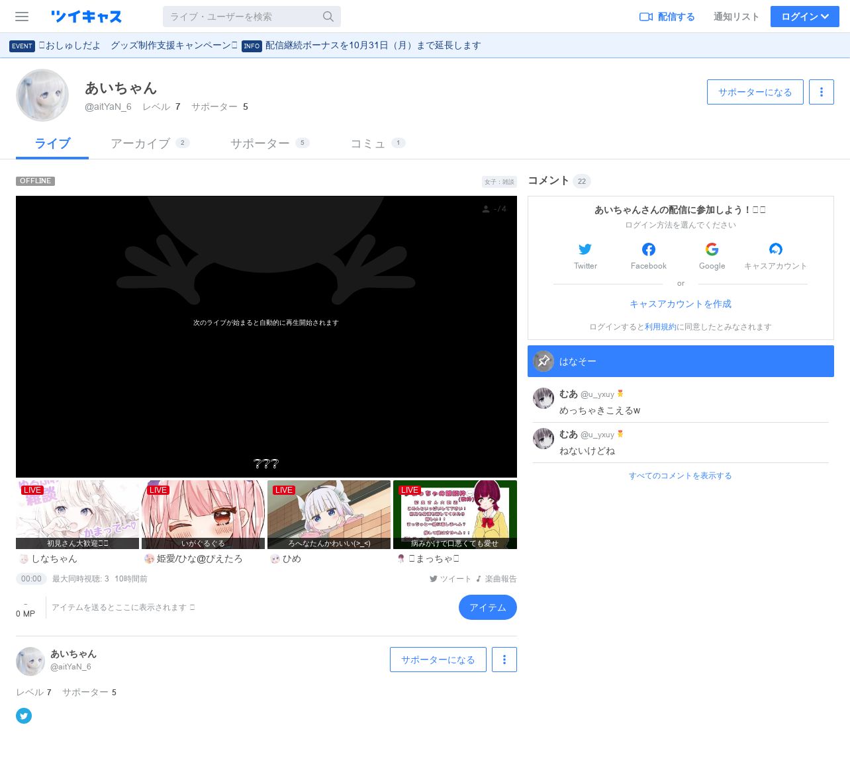The width and height of the screenshot is (850, 772).
Task: Click the viewer count icon on player
Action: tap(486, 209)
